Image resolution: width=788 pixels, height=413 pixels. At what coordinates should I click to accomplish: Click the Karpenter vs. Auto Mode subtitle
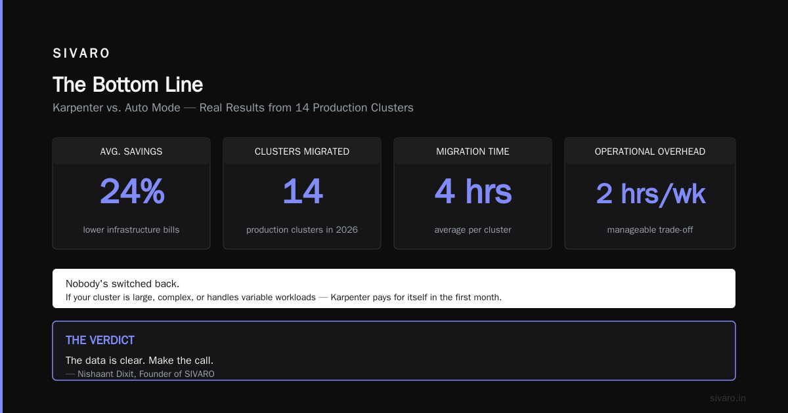click(233, 108)
